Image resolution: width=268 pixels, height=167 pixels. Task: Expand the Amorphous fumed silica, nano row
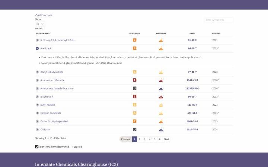(x=37, y=88)
